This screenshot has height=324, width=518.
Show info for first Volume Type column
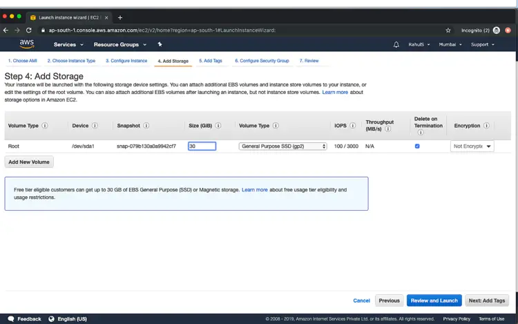tap(45, 126)
